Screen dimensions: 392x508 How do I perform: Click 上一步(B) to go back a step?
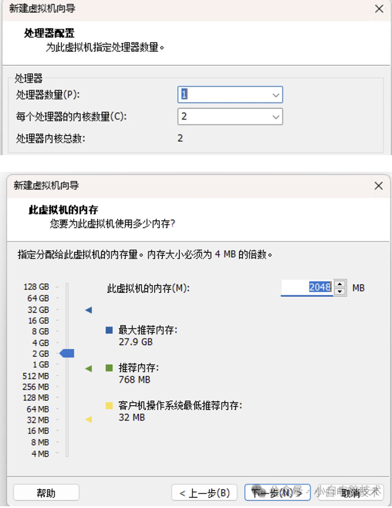(x=205, y=492)
